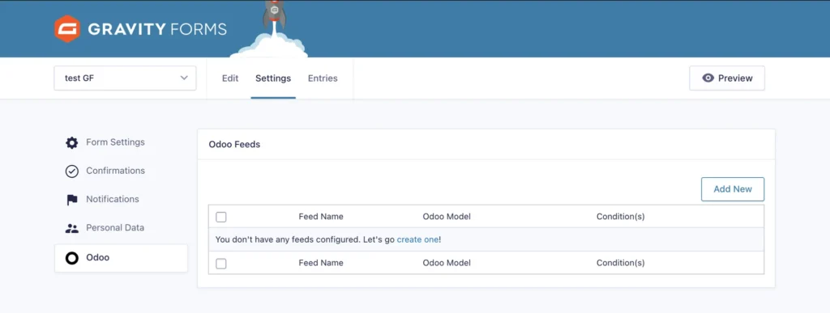Click the Confirmations checkmark circle icon
This screenshot has height=313, width=830.
(x=71, y=171)
